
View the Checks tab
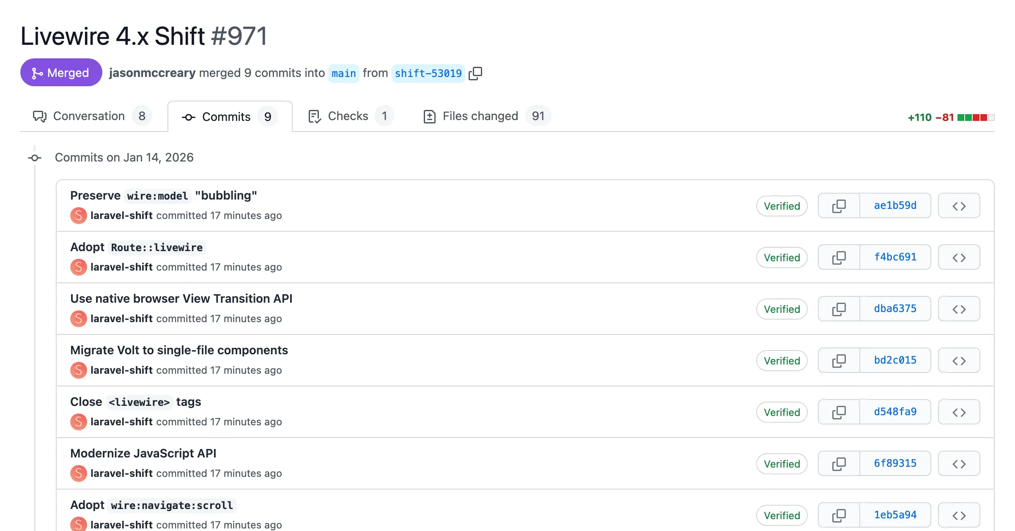click(348, 116)
